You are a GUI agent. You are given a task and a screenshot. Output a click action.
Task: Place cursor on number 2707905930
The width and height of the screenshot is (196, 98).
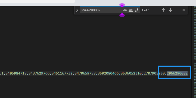click(154, 73)
